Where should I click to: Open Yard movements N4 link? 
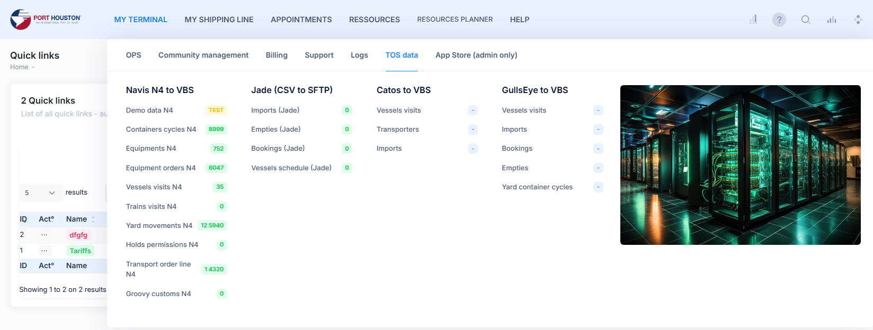pos(159,226)
